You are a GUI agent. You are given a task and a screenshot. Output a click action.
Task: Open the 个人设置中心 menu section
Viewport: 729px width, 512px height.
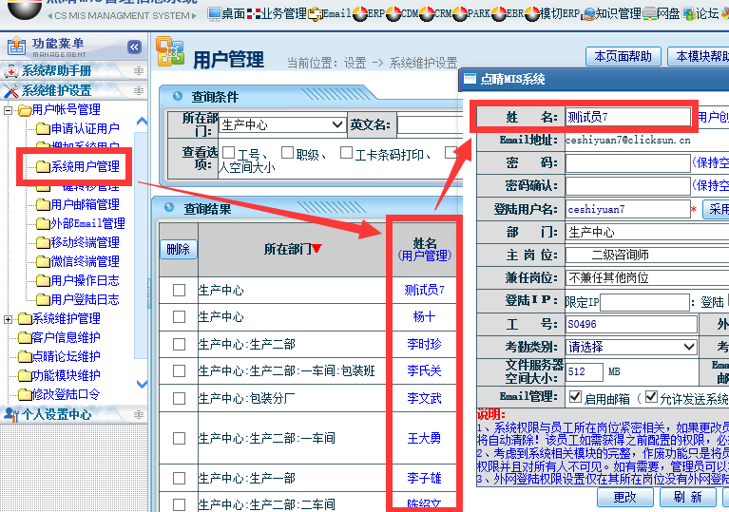(57, 414)
